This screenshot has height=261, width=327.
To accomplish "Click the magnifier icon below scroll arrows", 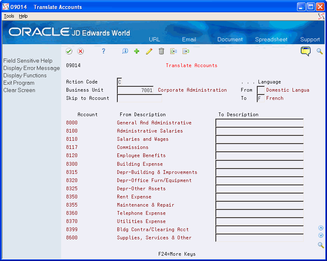I will (x=321, y=245).
